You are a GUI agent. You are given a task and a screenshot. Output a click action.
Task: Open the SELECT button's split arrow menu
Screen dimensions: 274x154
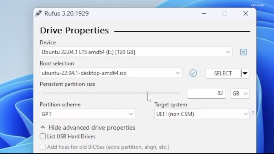click(x=245, y=74)
